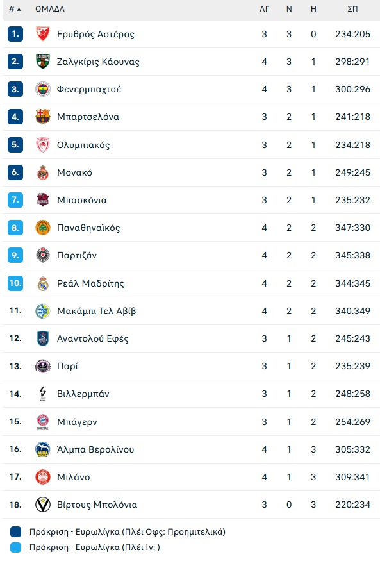Click the Άλμπα Βερολίνου logo
The width and height of the screenshot is (380, 568).
tap(43, 449)
